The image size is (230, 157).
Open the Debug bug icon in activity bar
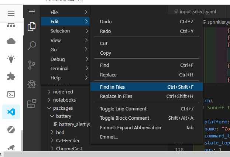(32, 84)
